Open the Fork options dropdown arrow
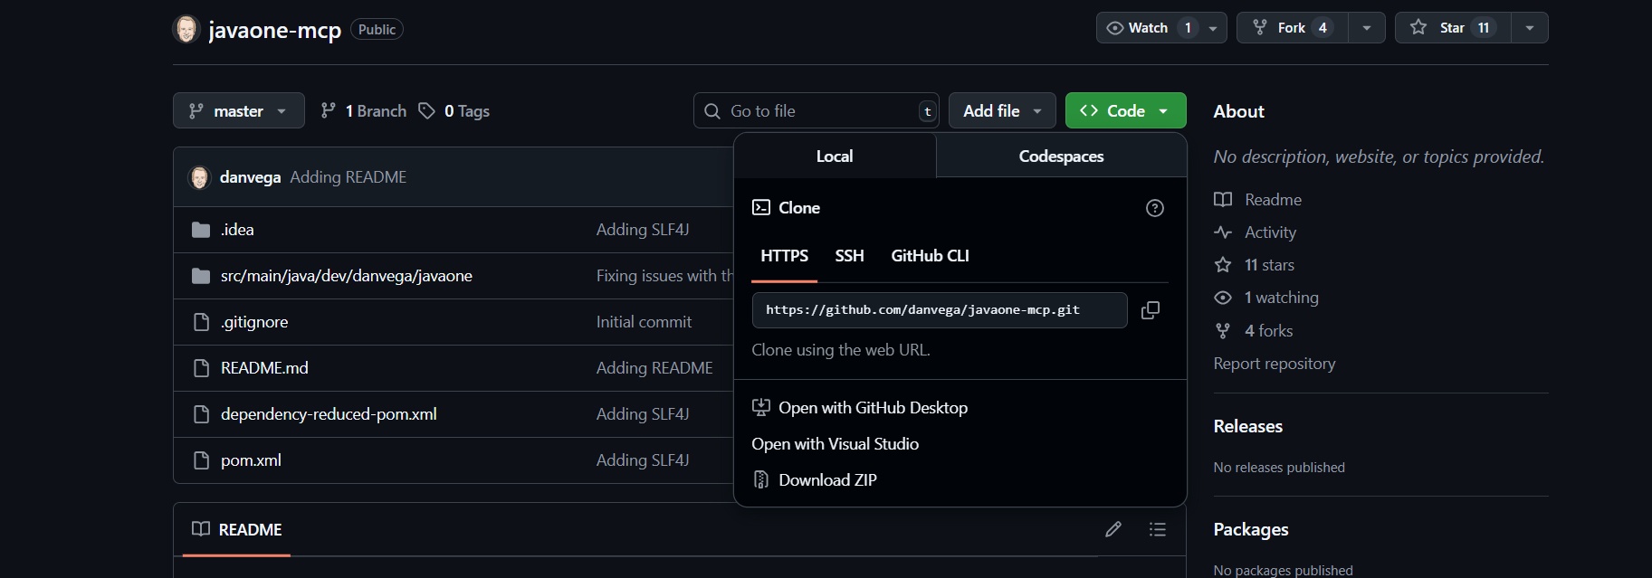The height and width of the screenshot is (578, 1652). (1367, 28)
